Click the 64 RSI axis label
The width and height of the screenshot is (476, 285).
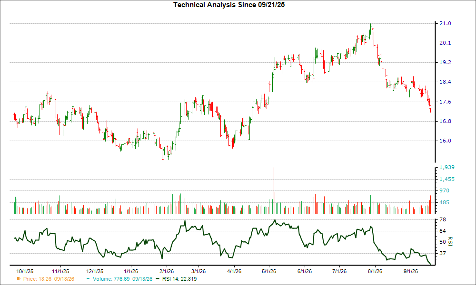click(x=443, y=231)
